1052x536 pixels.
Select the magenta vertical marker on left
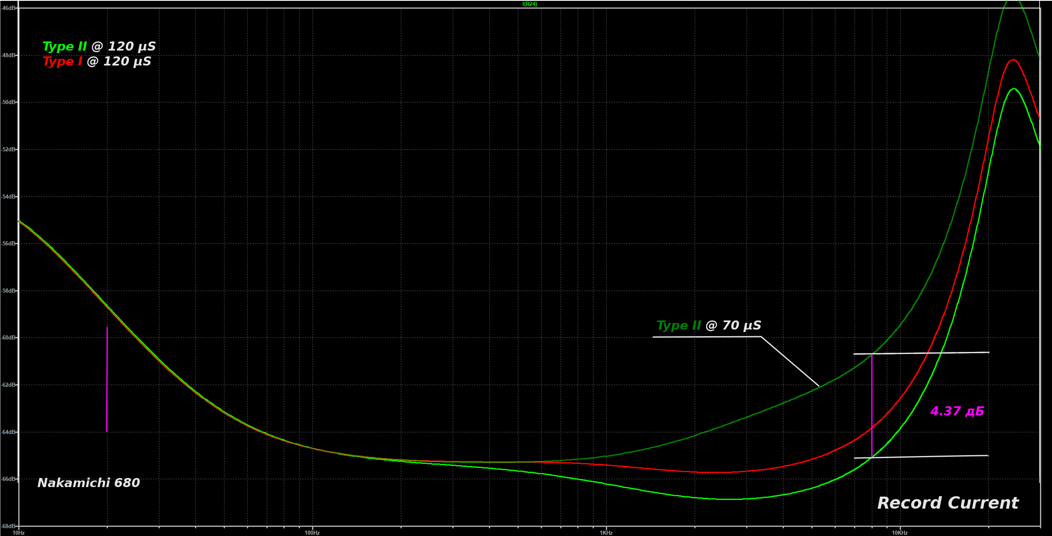(107, 379)
